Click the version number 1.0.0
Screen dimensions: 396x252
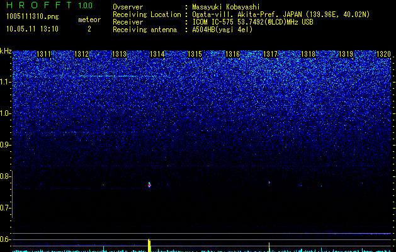coord(86,6)
